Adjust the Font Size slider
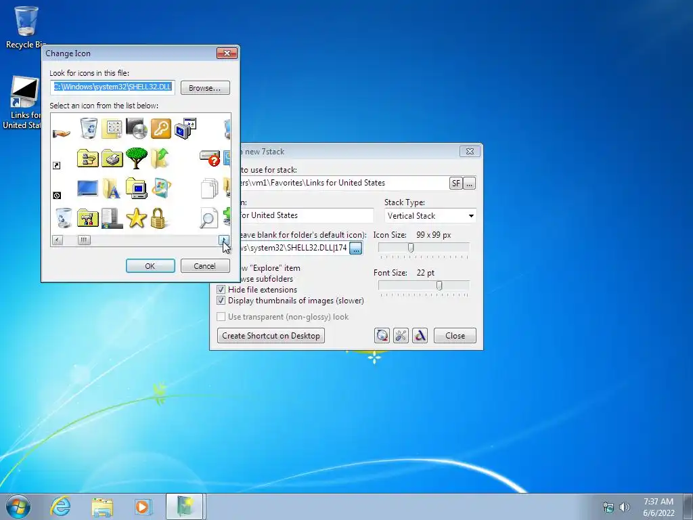This screenshot has width=693, height=520. coord(439,285)
